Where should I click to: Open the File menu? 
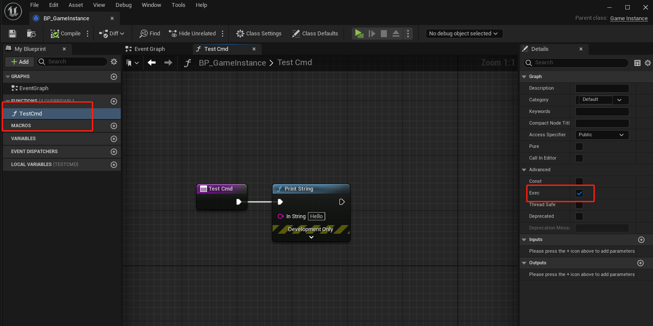[x=35, y=5]
